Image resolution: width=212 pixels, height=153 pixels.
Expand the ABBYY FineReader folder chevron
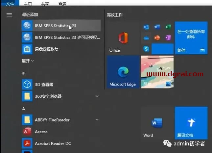click(97, 120)
